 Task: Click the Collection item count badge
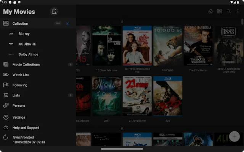58,24
